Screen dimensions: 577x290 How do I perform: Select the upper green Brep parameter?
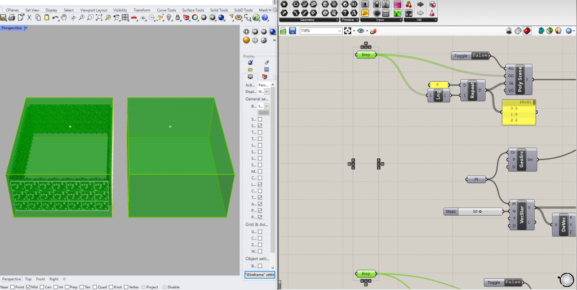pyautogui.click(x=366, y=55)
